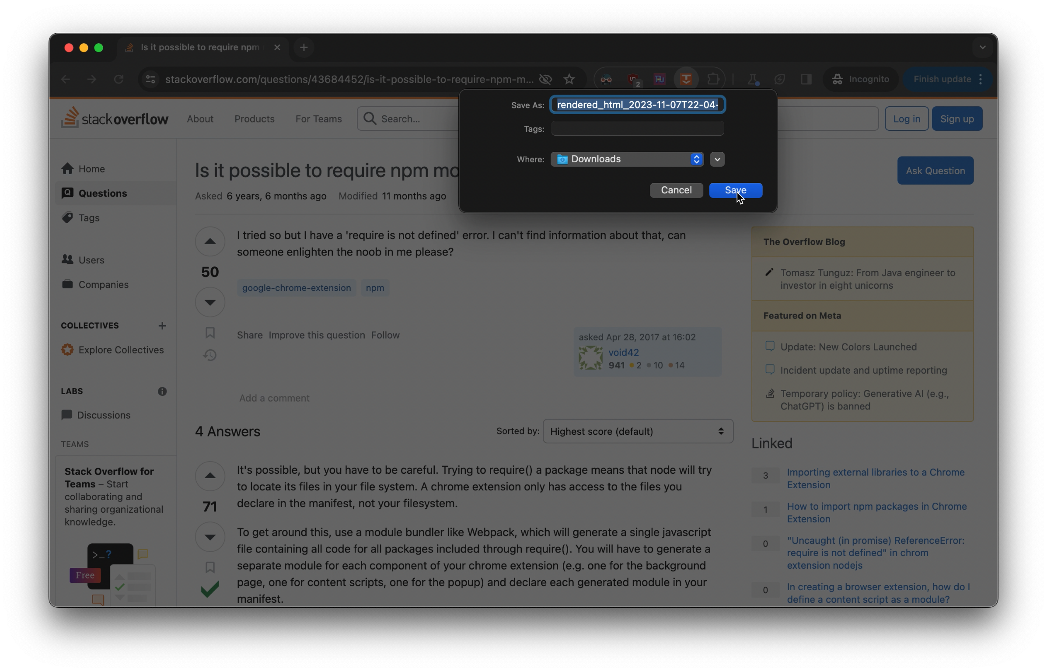Expand the save dialog with chevron button
1047x672 pixels.
click(717, 159)
